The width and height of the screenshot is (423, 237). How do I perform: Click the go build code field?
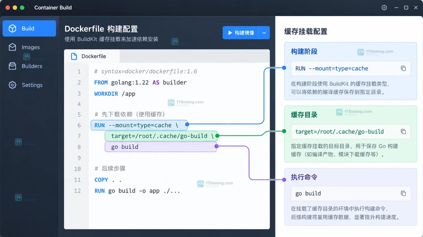click(x=351, y=193)
